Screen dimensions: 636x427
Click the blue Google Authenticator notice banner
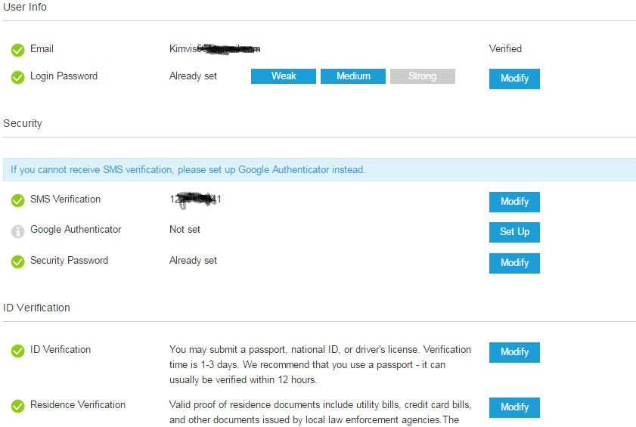coord(319,170)
